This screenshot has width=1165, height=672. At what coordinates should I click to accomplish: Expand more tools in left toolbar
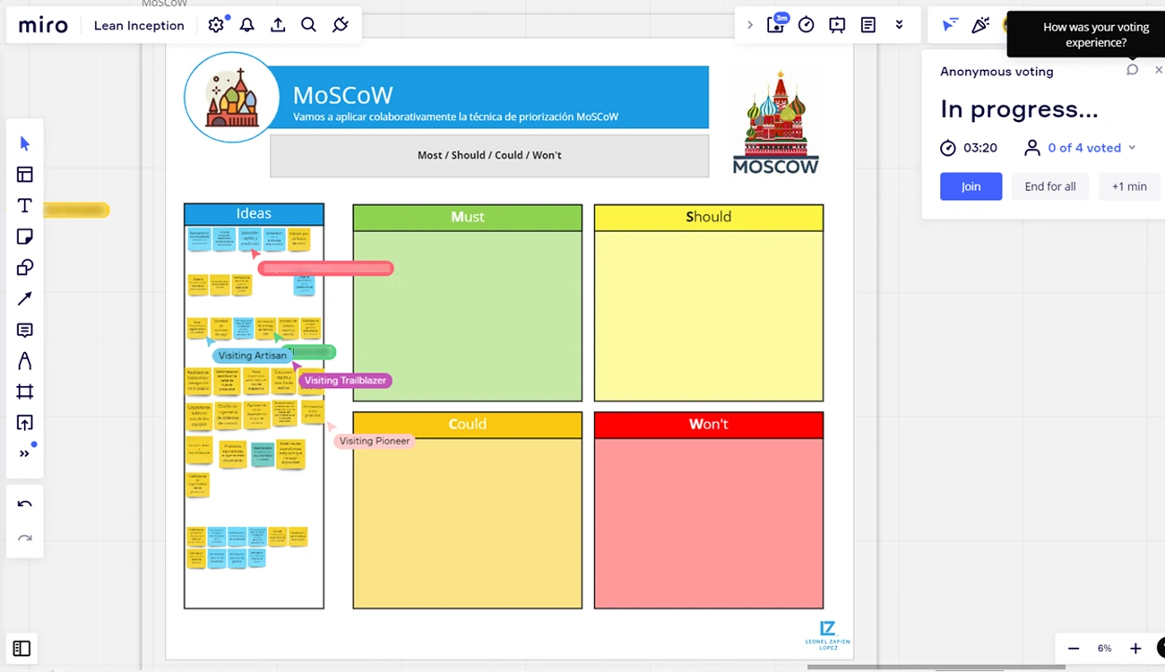[24, 453]
